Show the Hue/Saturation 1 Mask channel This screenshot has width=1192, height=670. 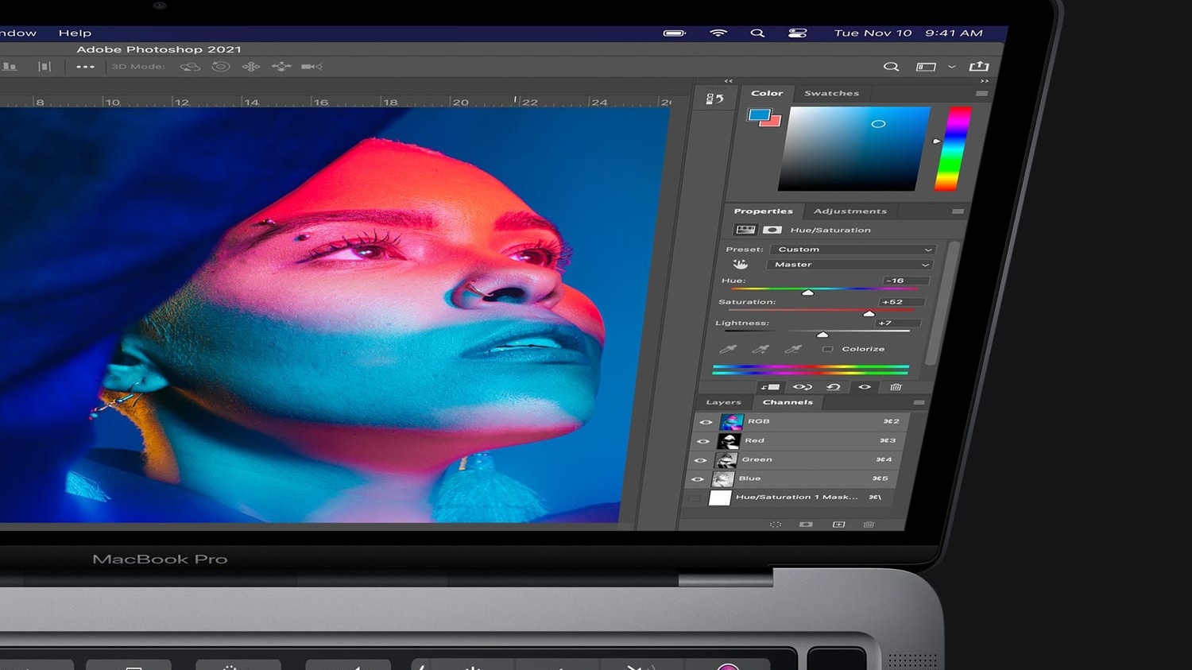point(695,498)
